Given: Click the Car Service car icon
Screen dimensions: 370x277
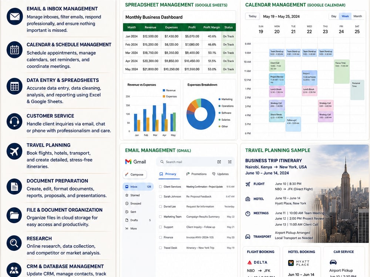Looking at the screenshot, I should tap(333, 262).
